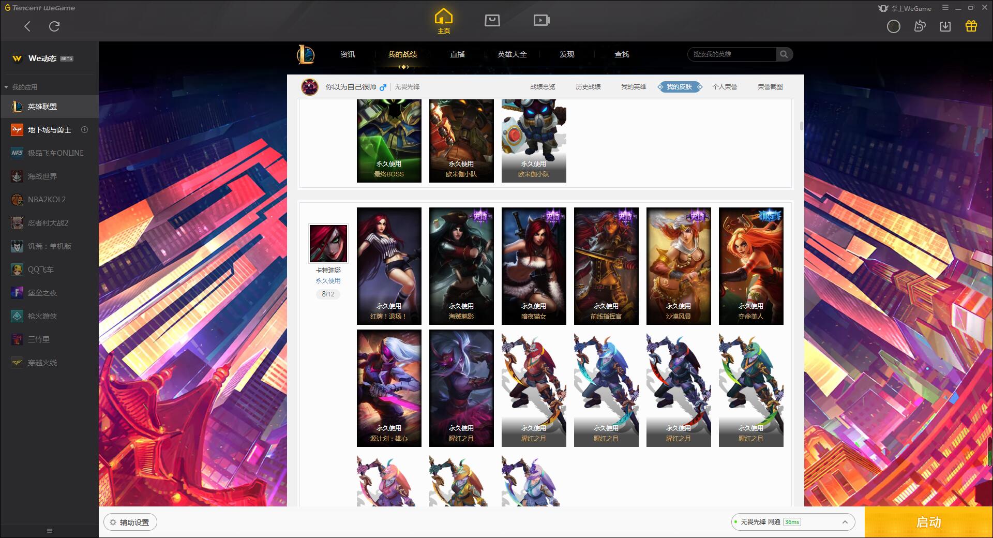The height and width of the screenshot is (538, 993).
Task: Select 穿越火线 in sidebar
Action: 49,363
